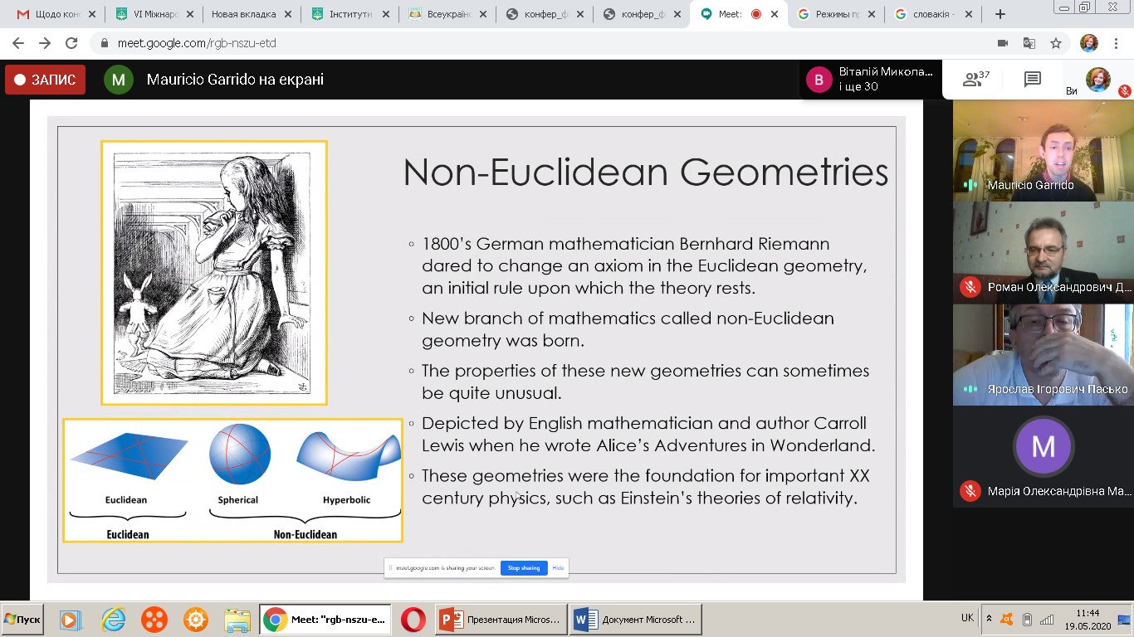1134x637 pixels.
Task: Click Hide on the screen sharing bar
Action: tap(558, 568)
